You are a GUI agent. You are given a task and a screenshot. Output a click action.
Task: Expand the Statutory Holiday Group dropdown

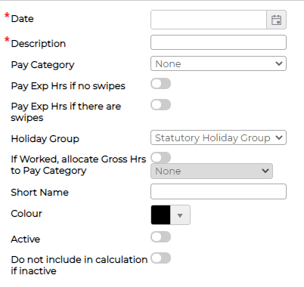click(x=219, y=137)
